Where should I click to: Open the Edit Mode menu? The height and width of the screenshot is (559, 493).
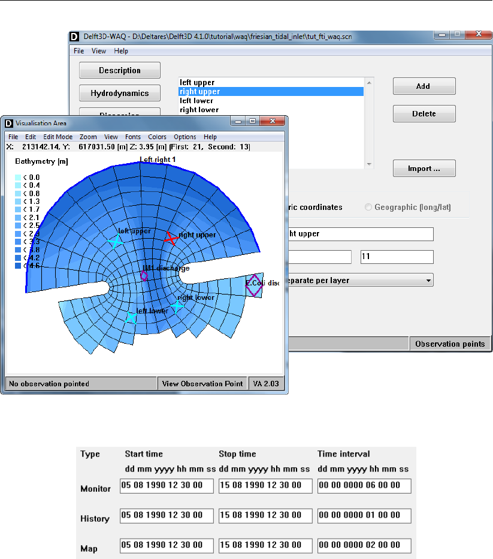pos(58,137)
